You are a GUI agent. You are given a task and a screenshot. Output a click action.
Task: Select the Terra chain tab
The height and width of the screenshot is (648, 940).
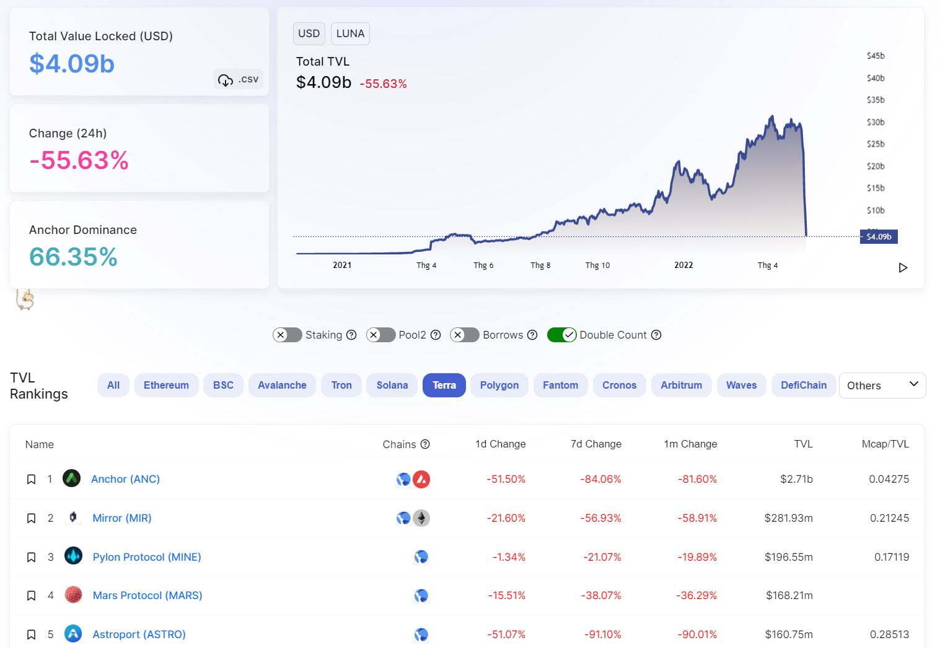click(444, 385)
